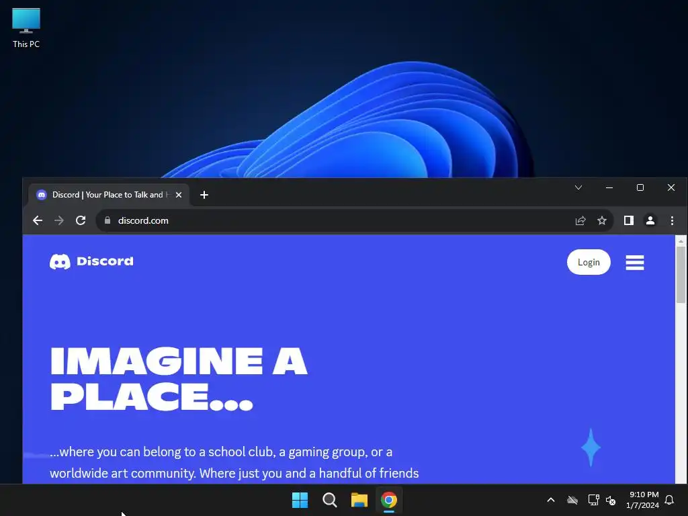This screenshot has height=516, width=688.
Task: Open the notifications bell icon
Action: click(669, 500)
